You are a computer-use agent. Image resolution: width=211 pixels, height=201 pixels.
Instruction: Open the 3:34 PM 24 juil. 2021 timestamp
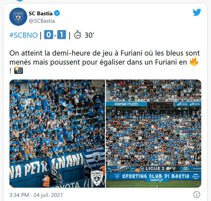click(x=36, y=195)
